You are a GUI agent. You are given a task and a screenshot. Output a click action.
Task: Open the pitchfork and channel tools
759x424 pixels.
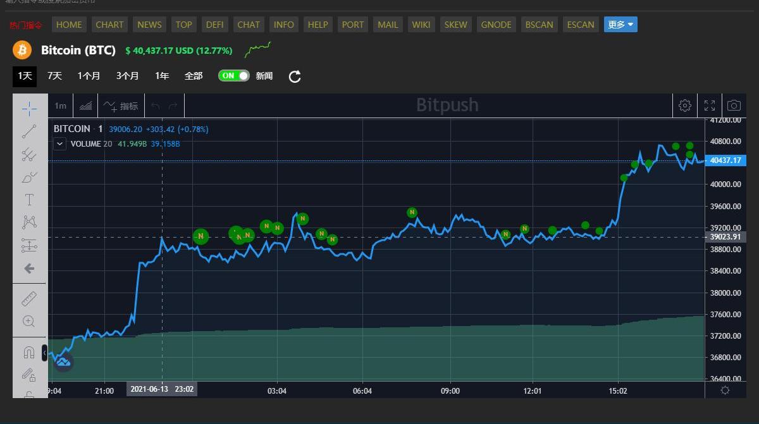[x=29, y=154]
